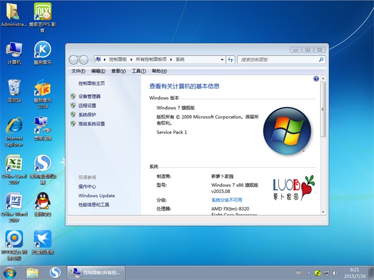374x280 pixels.
Task: Expand the 控制面板 breadcrumb arrow in address bar
Action: coord(130,60)
